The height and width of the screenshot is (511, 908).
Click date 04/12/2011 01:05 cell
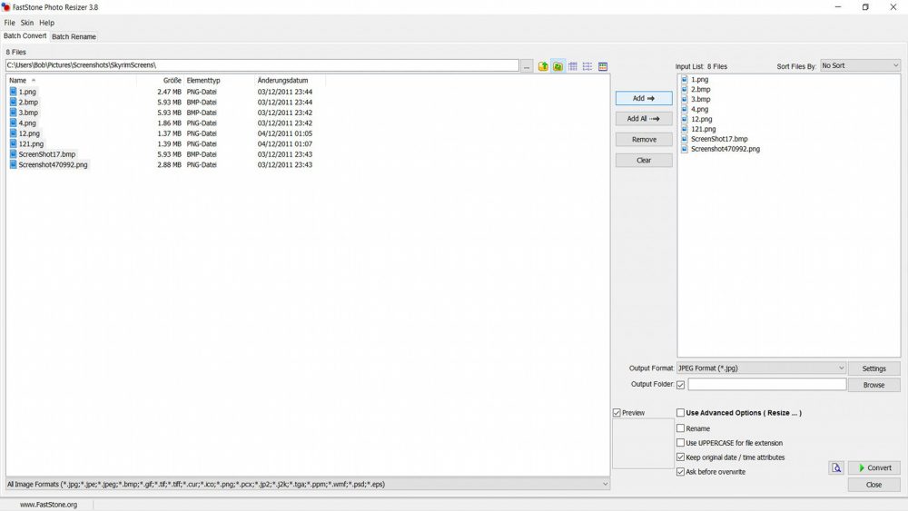[285, 133]
